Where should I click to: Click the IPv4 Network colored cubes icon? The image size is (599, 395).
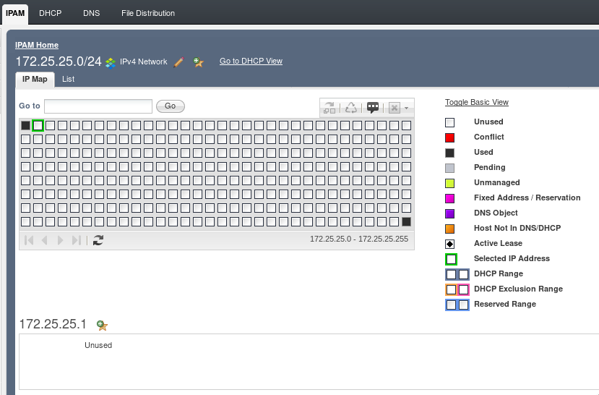(x=111, y=63)
